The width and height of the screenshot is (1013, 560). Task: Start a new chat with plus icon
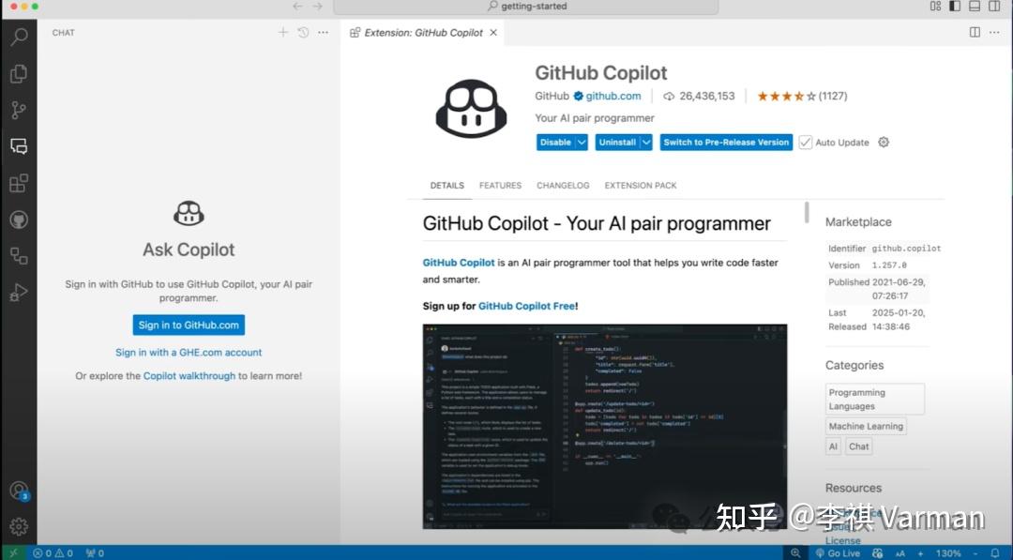[x=283, y=32]
